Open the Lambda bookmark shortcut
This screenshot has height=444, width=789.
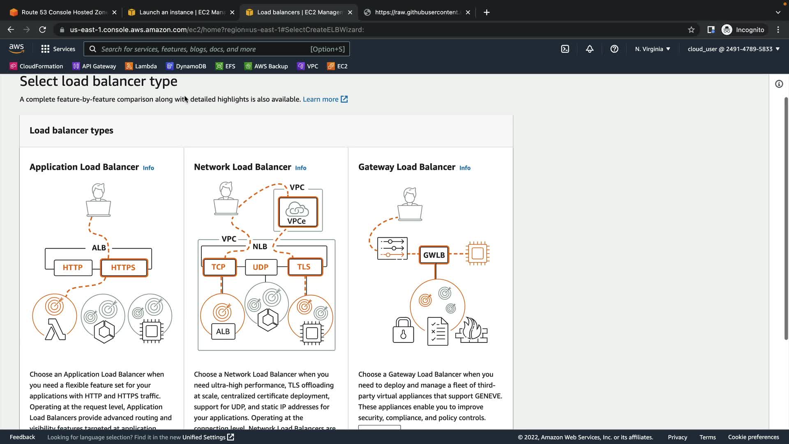pos(141,66)
